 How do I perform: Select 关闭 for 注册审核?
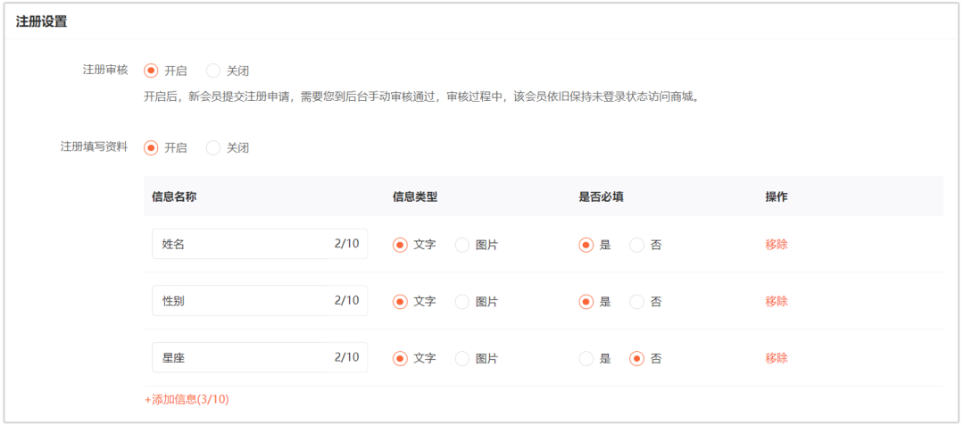tap(213, 71)
